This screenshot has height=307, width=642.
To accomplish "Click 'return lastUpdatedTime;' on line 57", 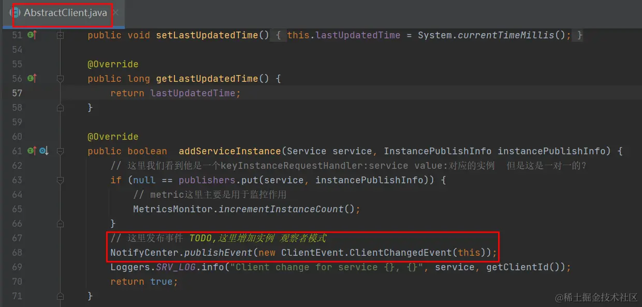I will tap(176, 93).
